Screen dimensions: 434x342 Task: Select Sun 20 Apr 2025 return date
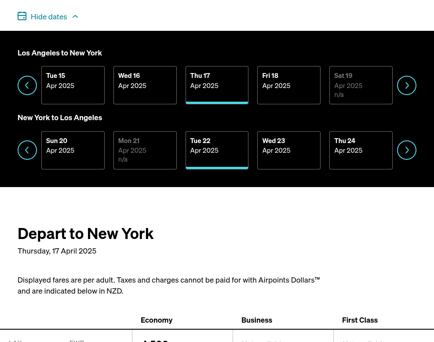coord(73,150)
